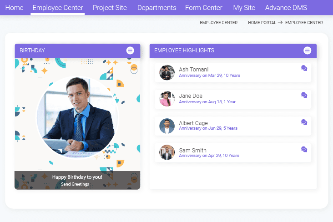333x222 pixels.
Task: Switch to the Form Center tab
Action: [x=204, y=8]
